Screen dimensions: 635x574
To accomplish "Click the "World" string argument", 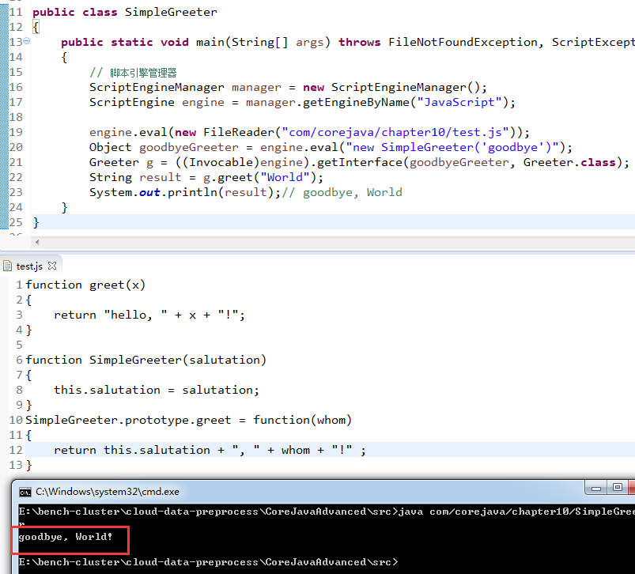I will tap(285, 177).
